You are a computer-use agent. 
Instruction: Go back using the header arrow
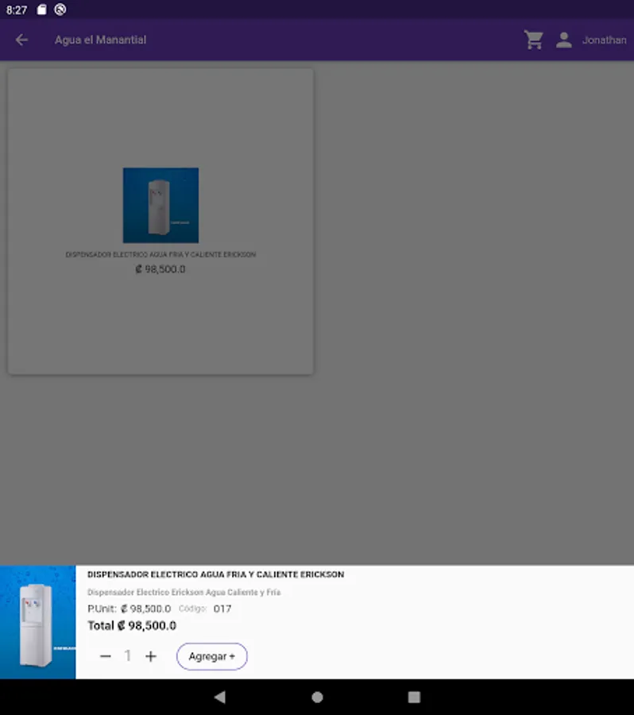(x=21, y=41)
